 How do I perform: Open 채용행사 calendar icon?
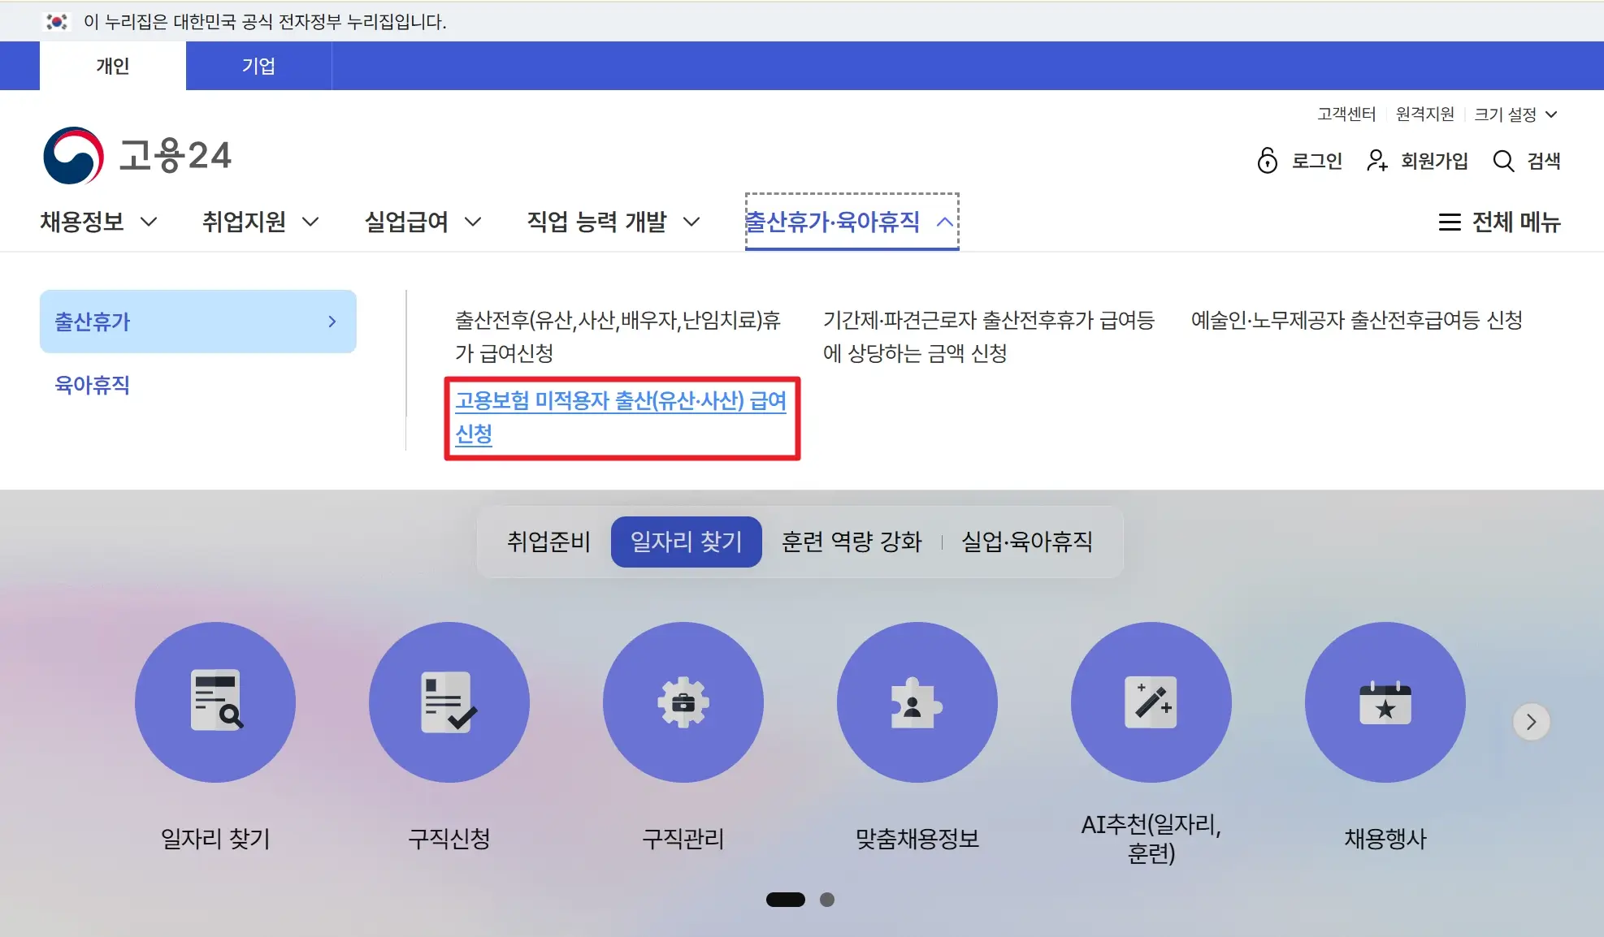click(1385, 703)
